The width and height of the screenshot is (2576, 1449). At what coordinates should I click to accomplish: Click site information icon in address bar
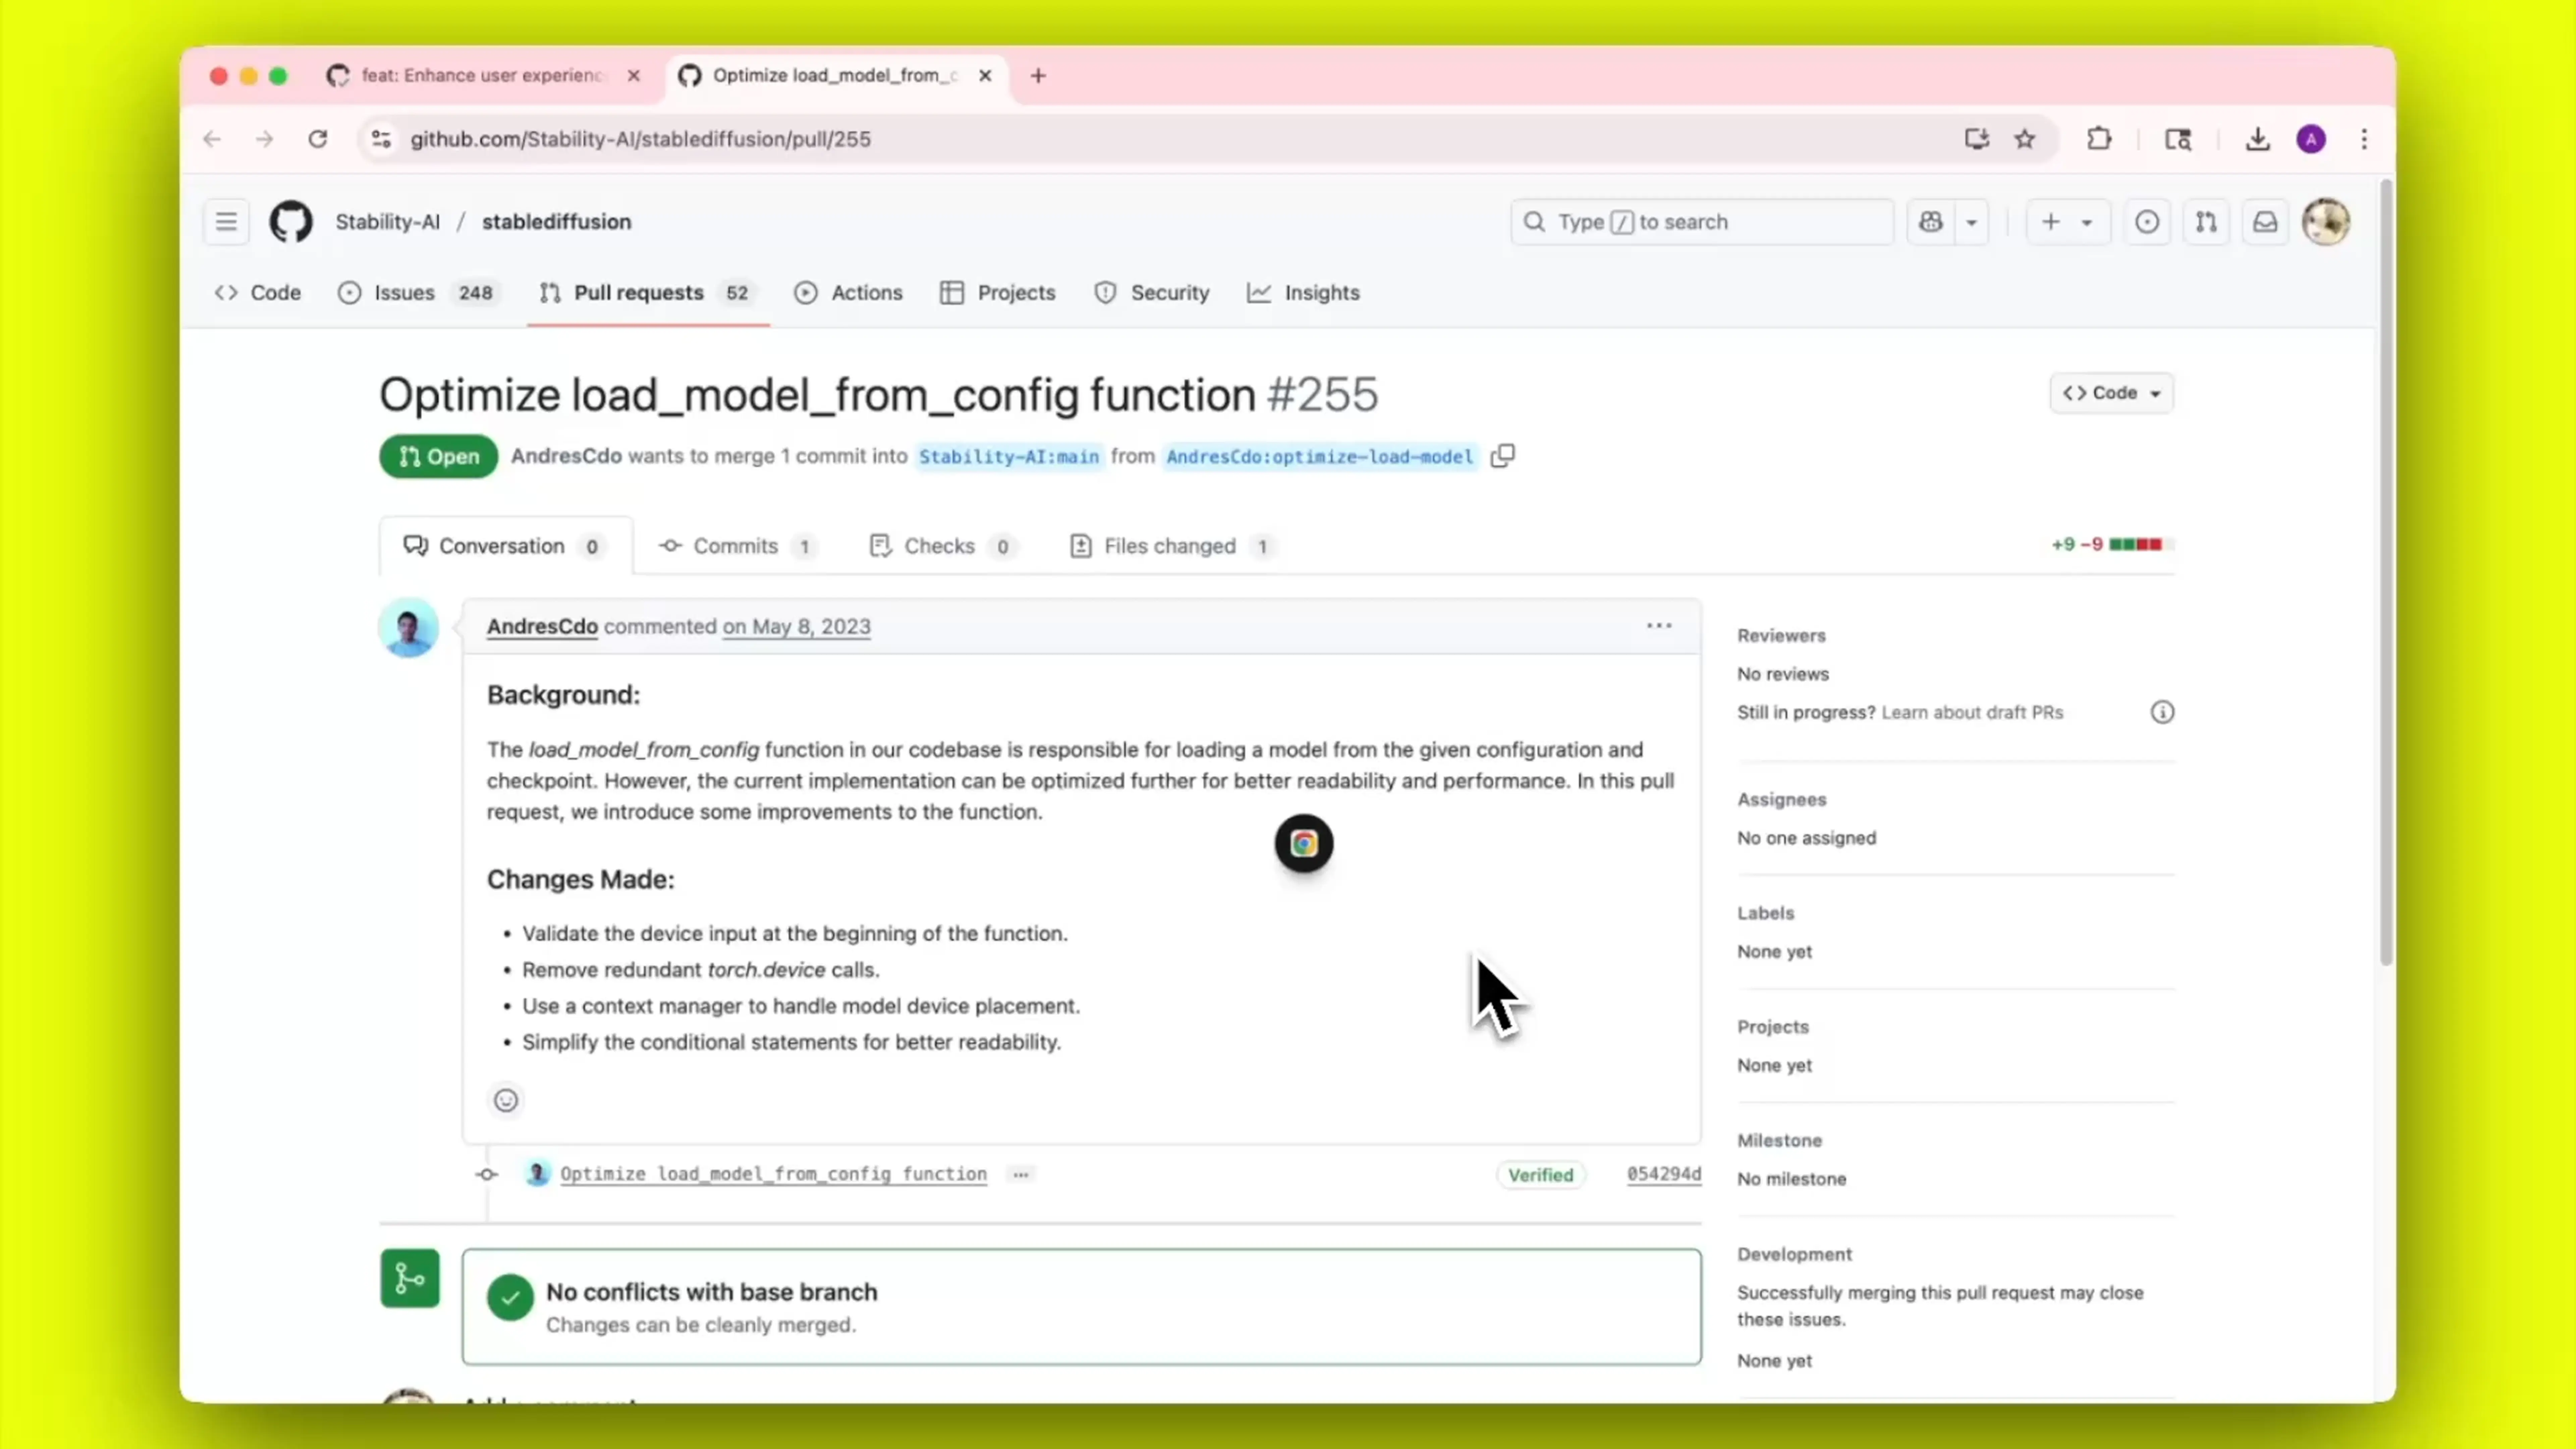click(381, 139)
